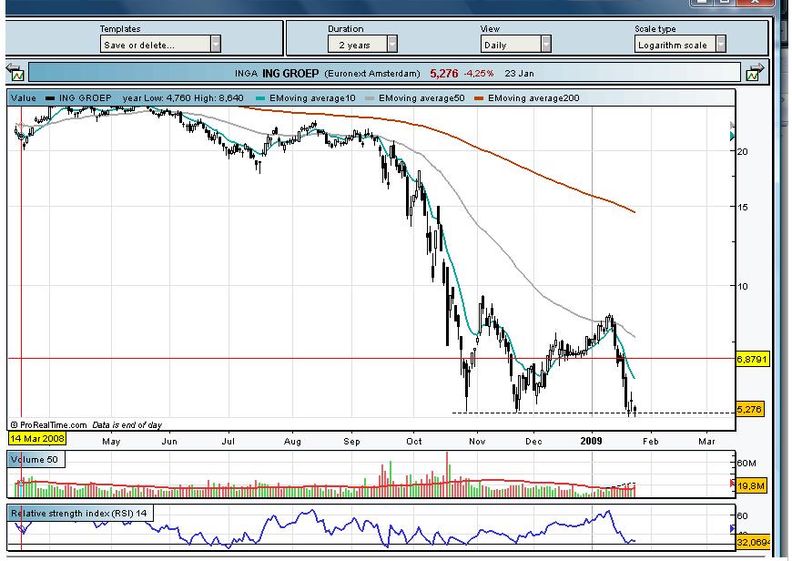The image size is (792, 561).
Task: Click the ING GROEP title bar
Action: pyautogui.click(x=384, y=73)
